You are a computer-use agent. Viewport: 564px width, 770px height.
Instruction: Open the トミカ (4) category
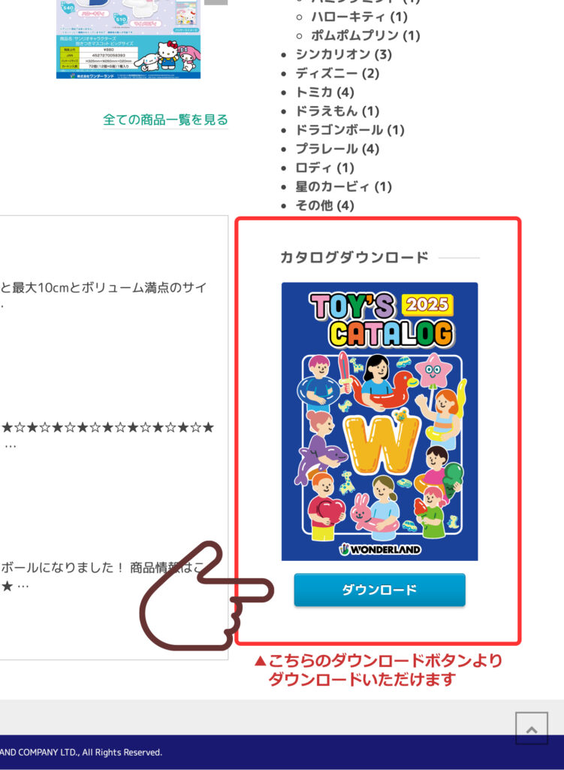click(324, 92)
